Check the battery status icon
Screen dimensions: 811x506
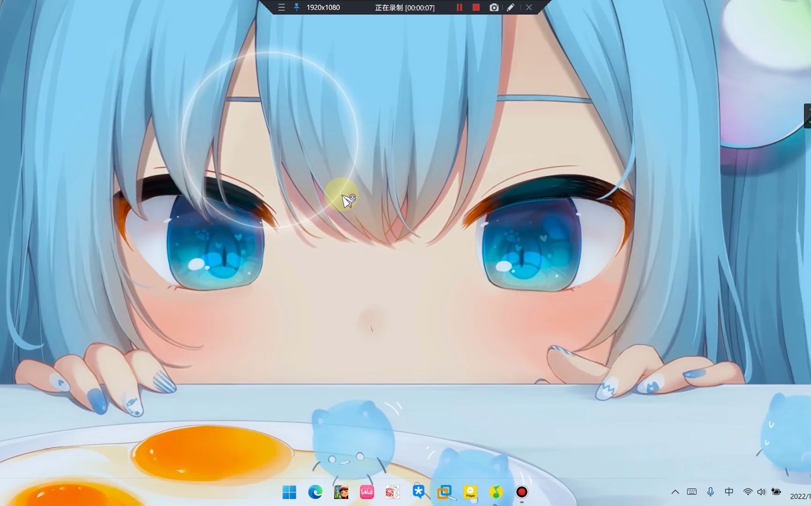776,492
